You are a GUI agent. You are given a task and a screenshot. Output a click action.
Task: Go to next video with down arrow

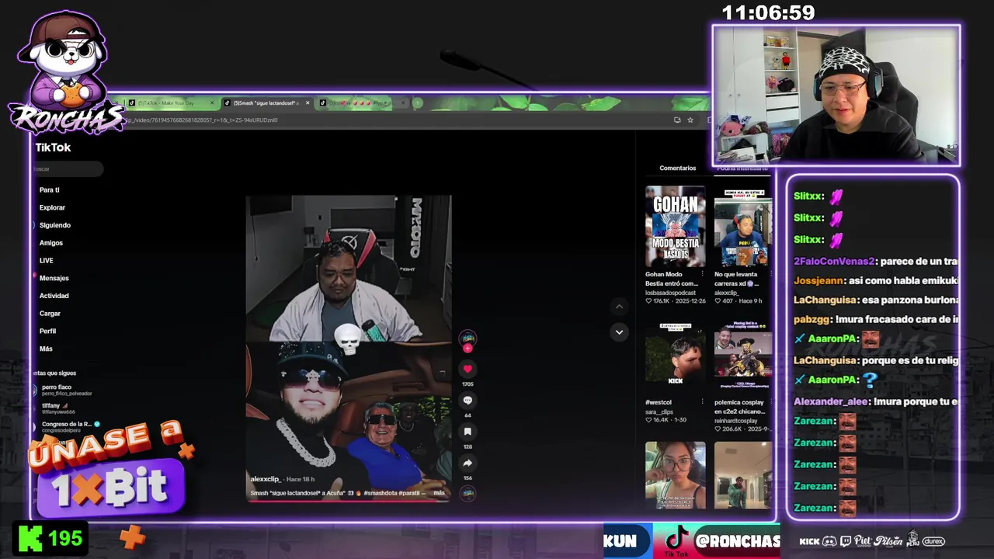click(619, 332)
